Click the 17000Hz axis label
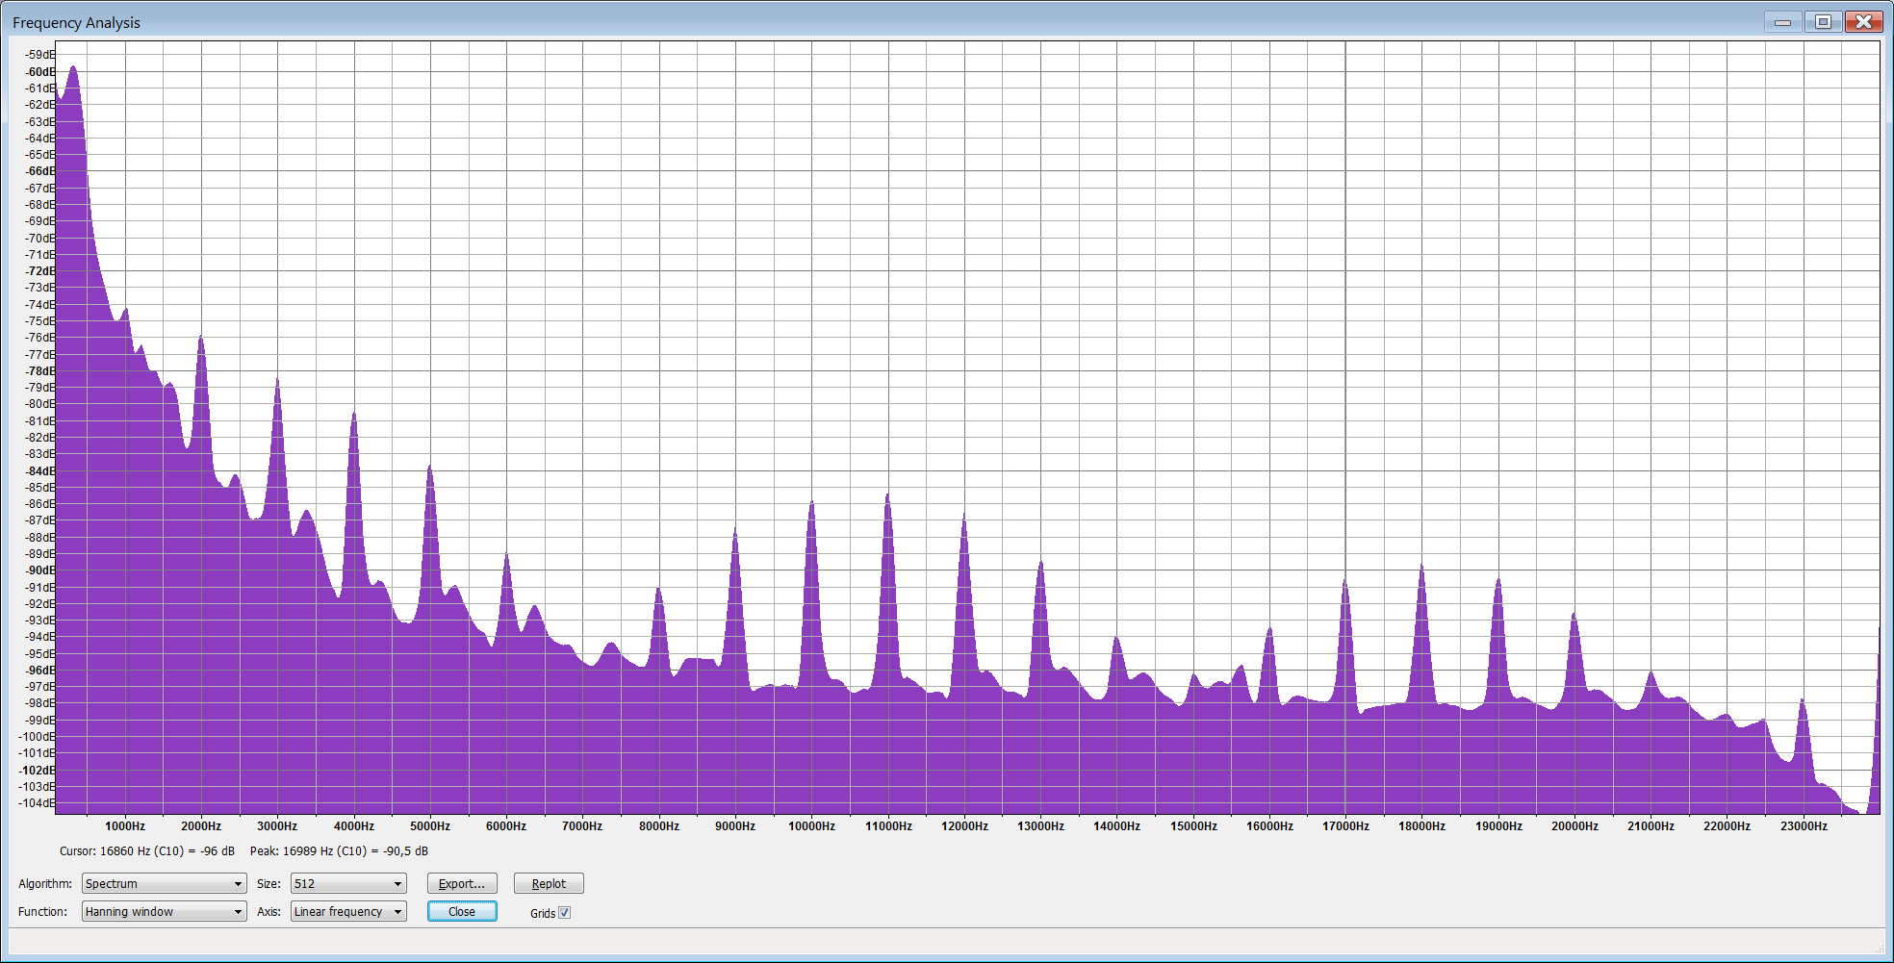Image resolution: width=1894 pixels, height=963 pixels. tap(1345, 825)
